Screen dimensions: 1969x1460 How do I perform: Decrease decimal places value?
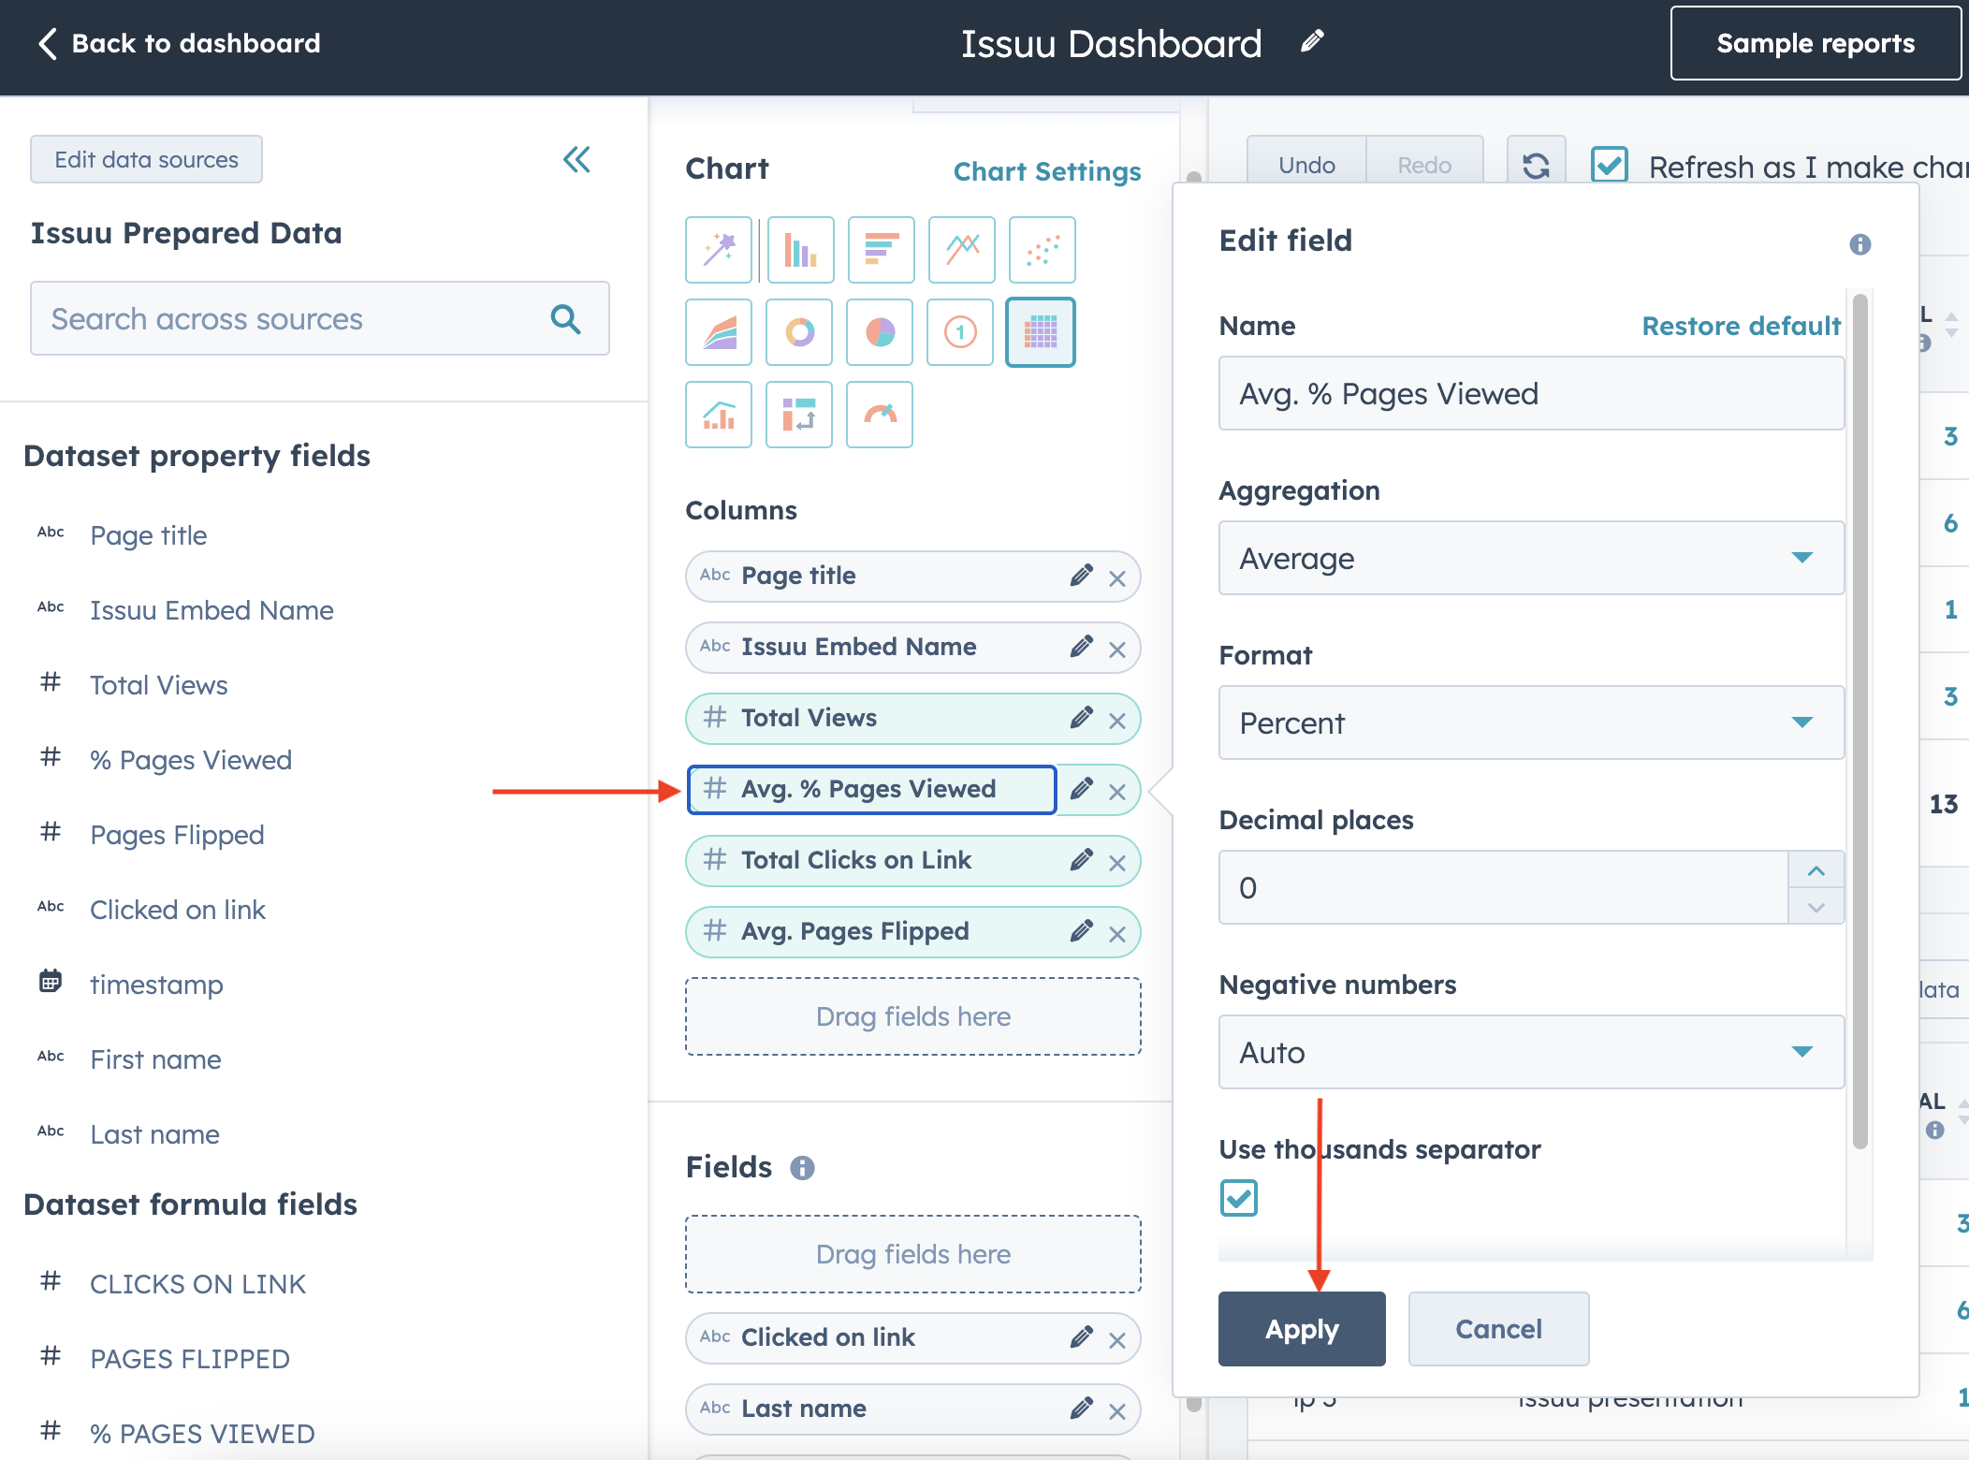pos(1816,907)
